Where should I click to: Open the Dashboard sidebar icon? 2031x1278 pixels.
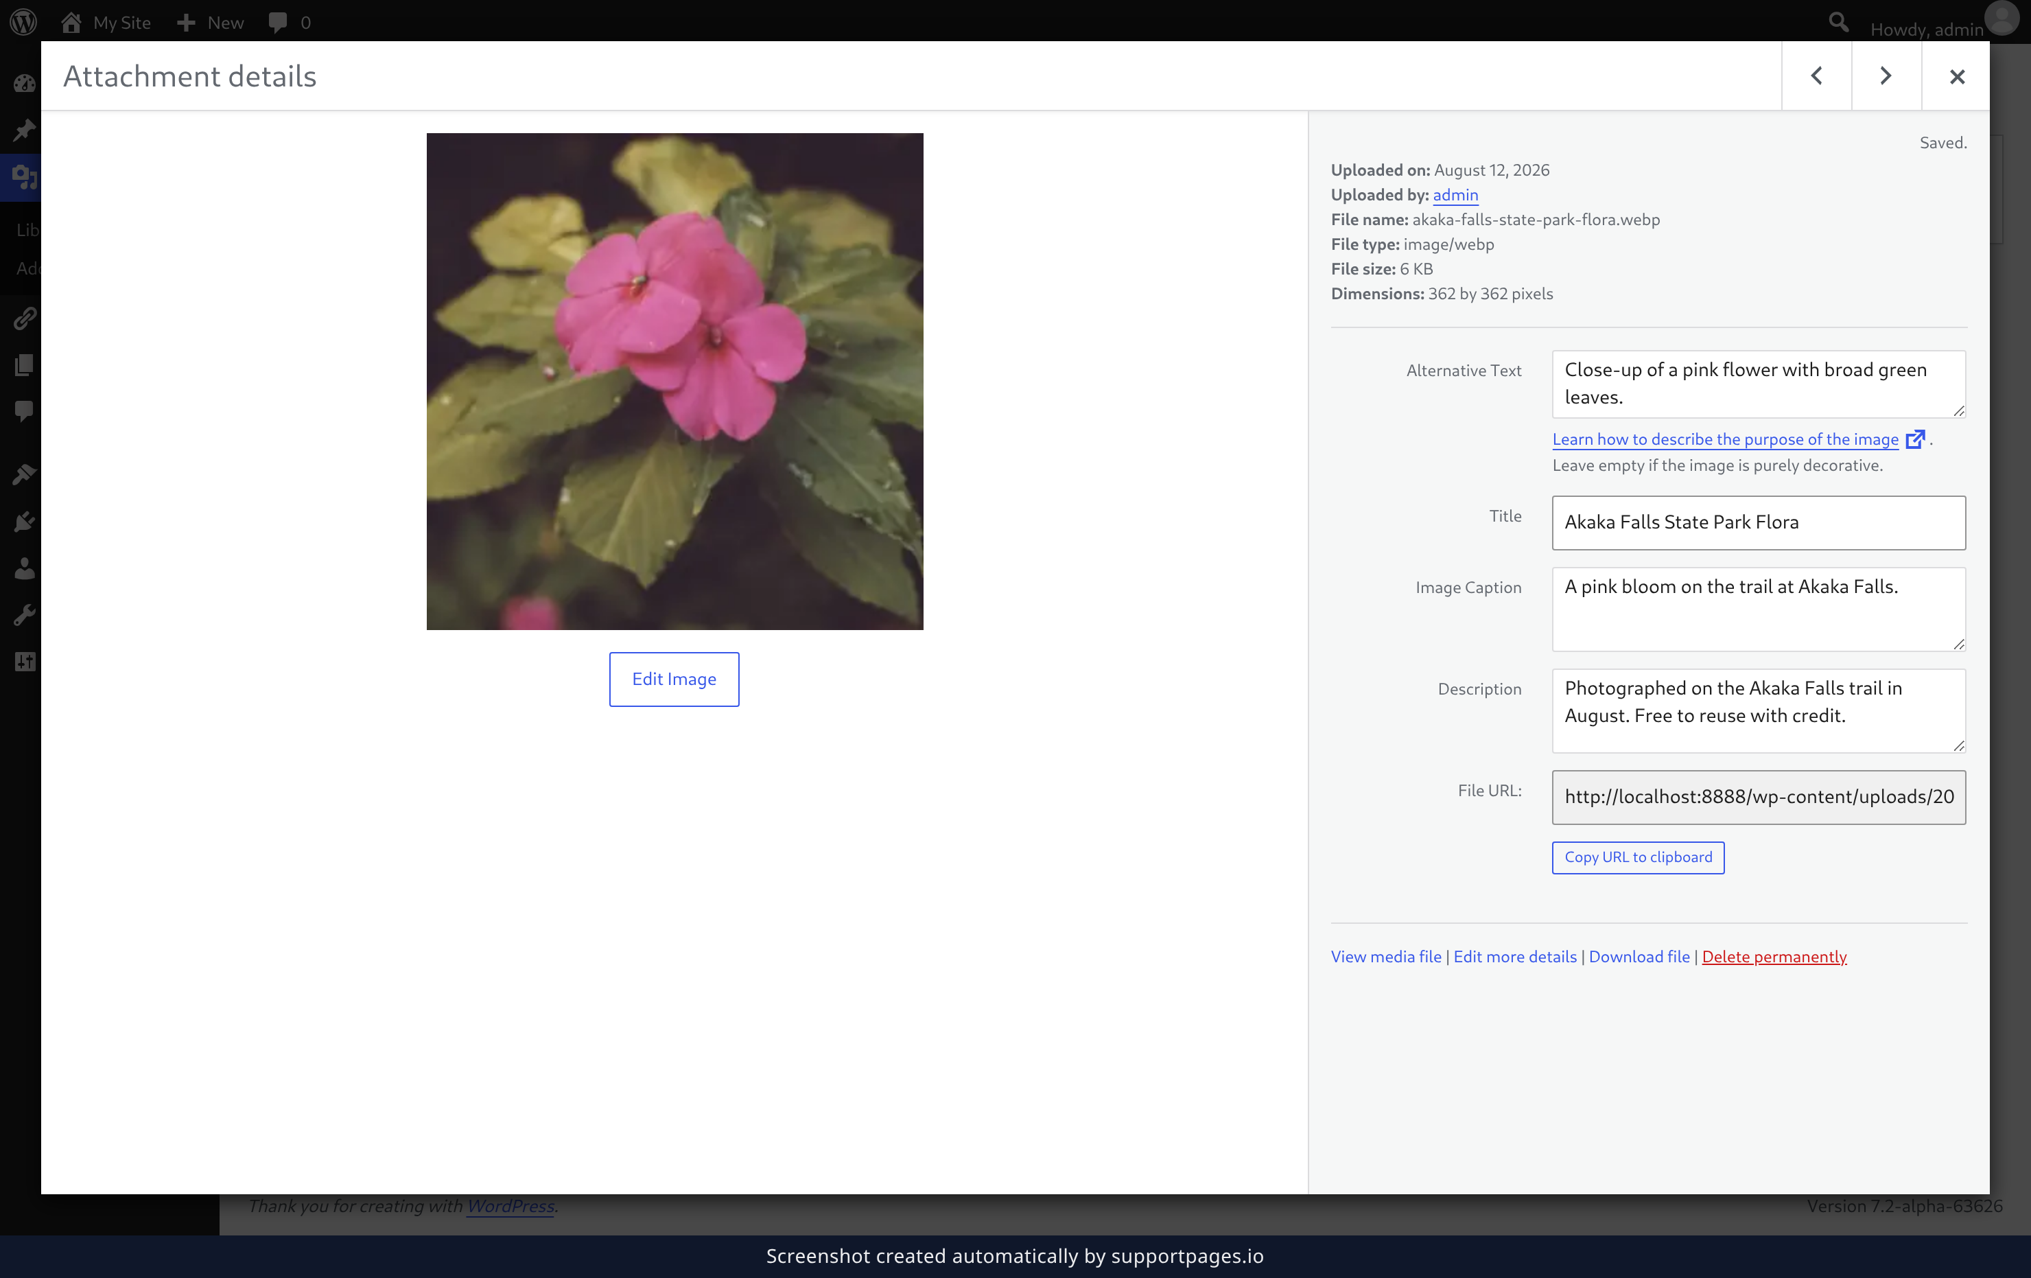point(23,84)
